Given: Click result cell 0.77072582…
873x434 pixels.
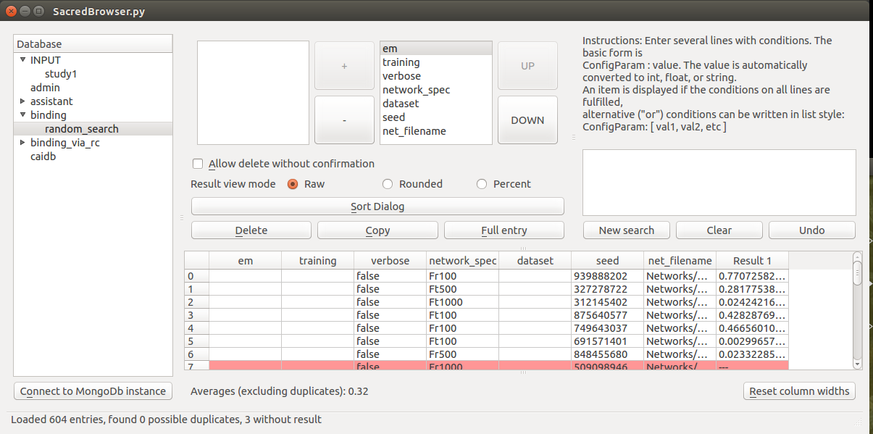Looking at the screenshot, I should [753, 276].
